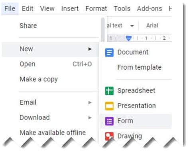This screenshot has height=153, width=189.
Task: Click the blue Document icon
Action: tap(109, 52)
